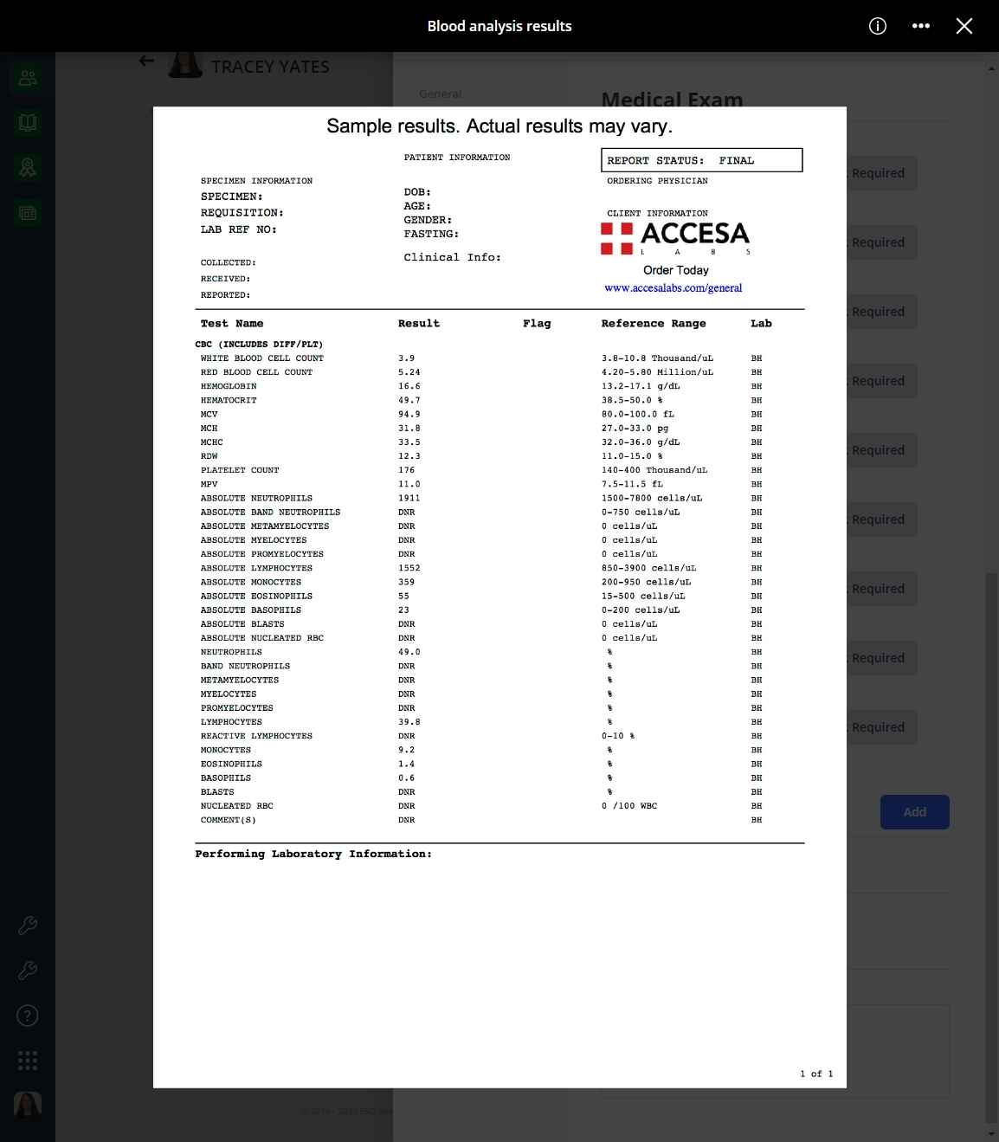Open the personnel people icon in sidebar

pos(28,78)
